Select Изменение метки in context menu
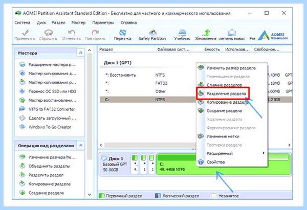This screenshot has height=210, width=307. click(232, 136)
